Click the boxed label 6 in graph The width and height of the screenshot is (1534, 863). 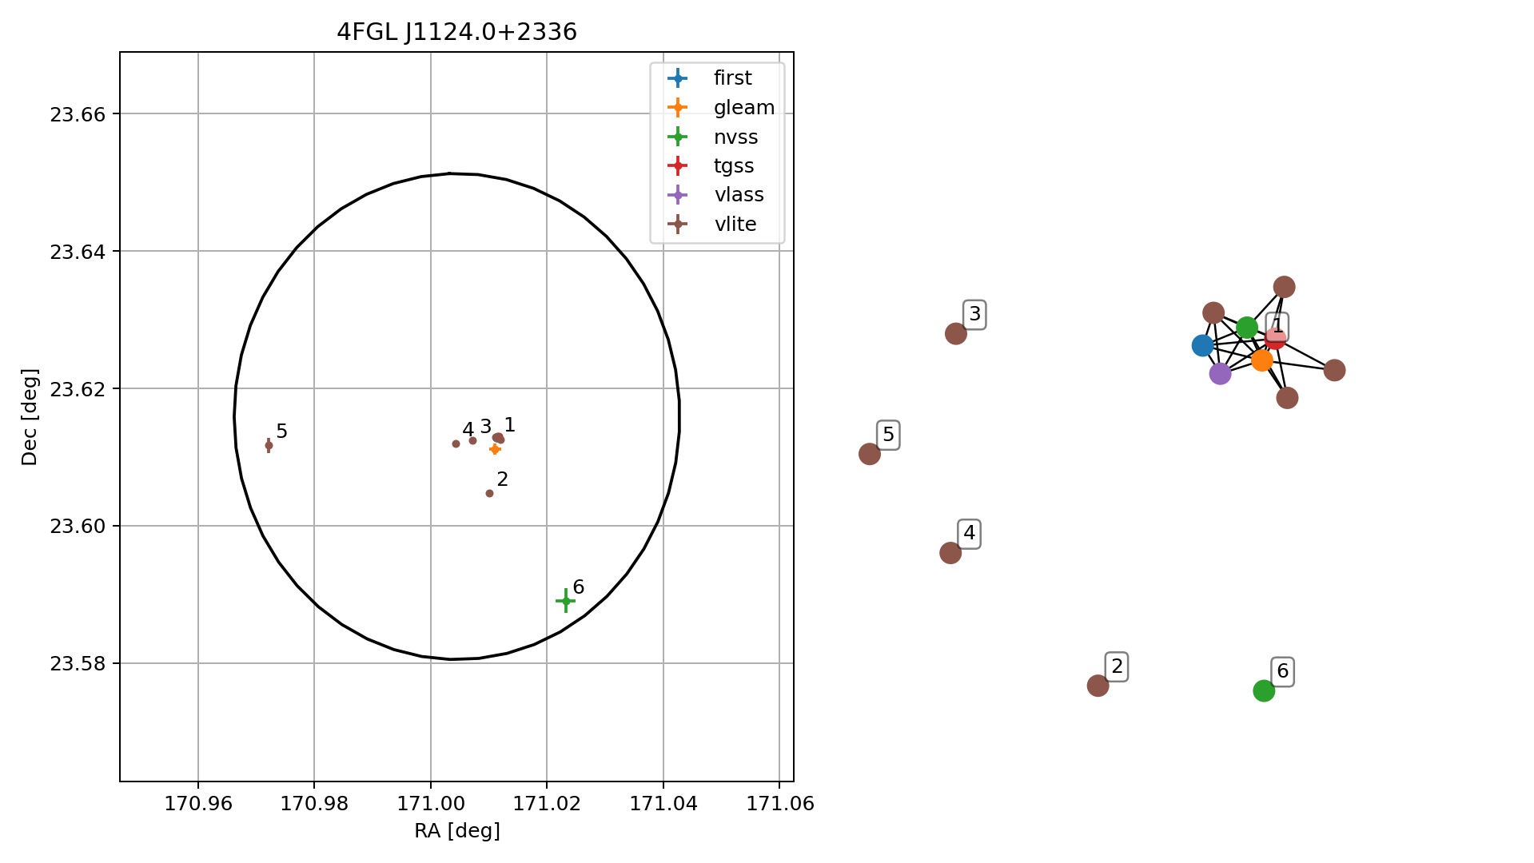coord(1282,671)
